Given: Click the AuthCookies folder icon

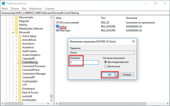Looking at the screenshot, I should pyautogui.click(x=20, y=51).
